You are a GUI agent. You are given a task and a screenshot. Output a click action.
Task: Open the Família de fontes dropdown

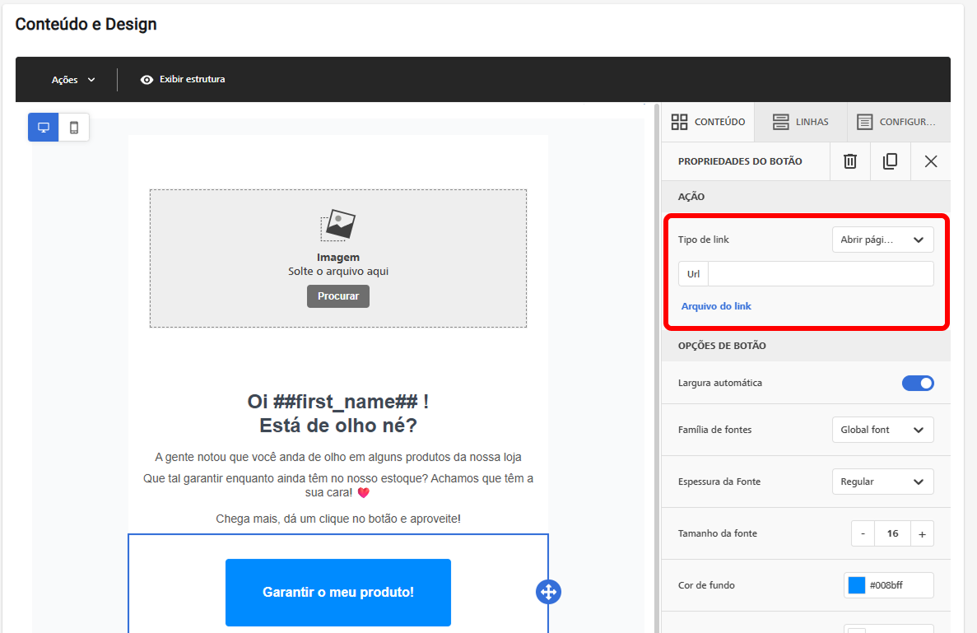[x=883, y=430]
